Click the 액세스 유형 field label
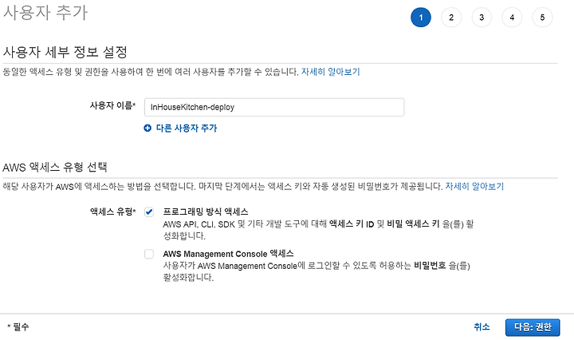The height and width of the screenshot is (340, 574). tap(112, 212)
